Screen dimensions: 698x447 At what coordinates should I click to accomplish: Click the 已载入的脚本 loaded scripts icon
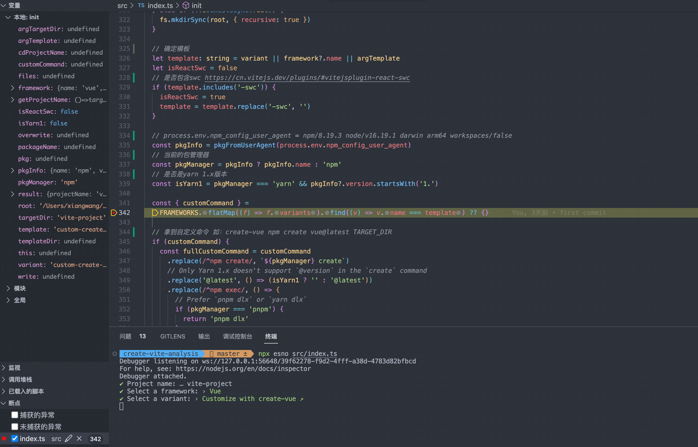tap(6, 392)
